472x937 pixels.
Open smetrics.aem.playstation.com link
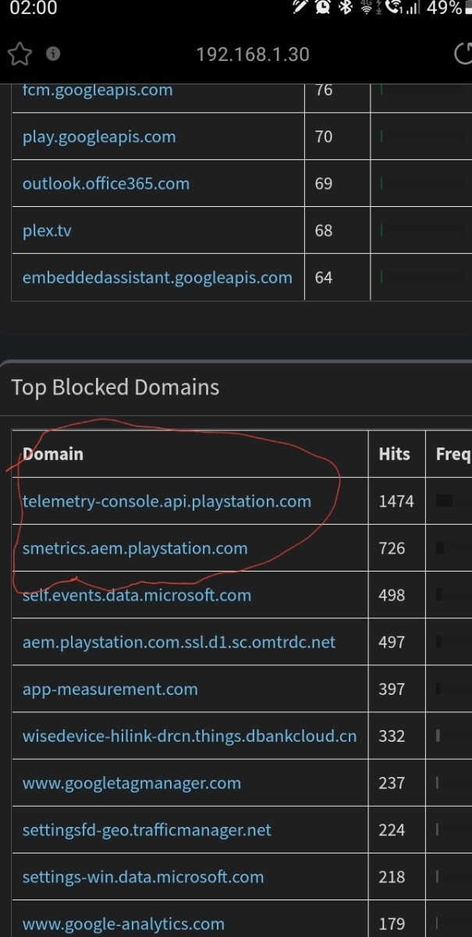tap(135, 548)
